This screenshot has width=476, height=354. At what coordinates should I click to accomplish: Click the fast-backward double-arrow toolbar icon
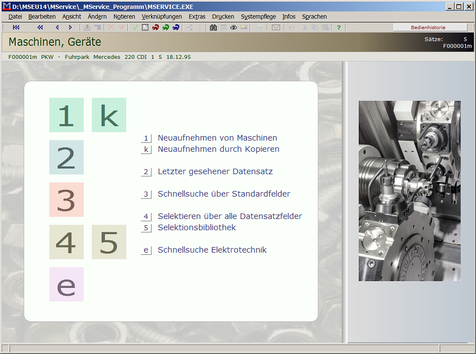pos(40,27)
